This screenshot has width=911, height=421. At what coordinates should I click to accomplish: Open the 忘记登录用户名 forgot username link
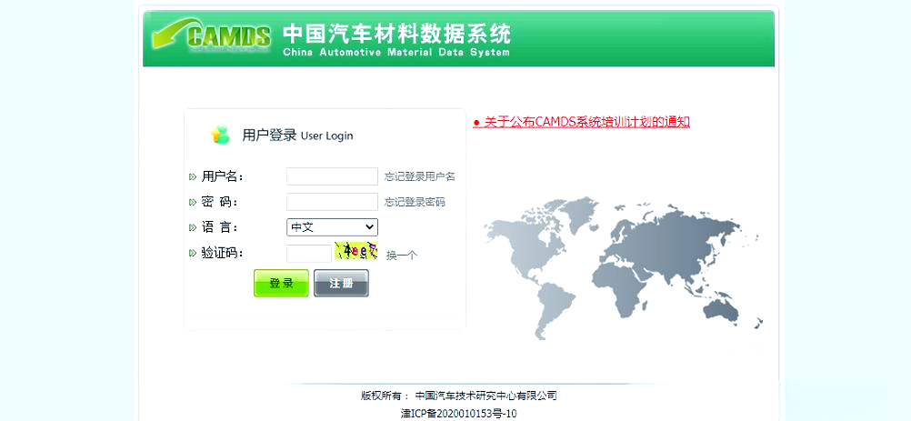coord(419,176)
